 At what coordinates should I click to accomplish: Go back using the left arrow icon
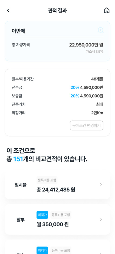coord(8,11)
